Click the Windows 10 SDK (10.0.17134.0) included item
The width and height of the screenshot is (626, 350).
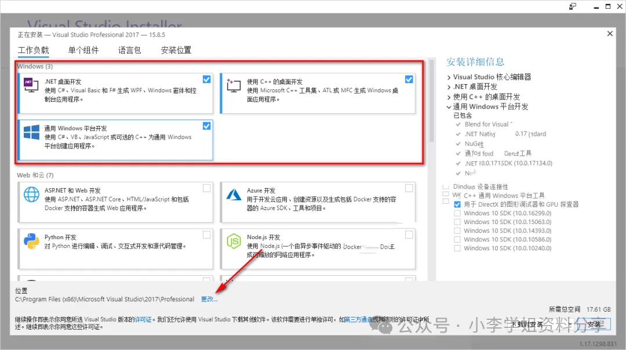point(508,163)
